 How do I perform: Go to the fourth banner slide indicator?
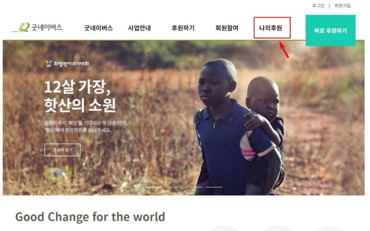(214, 187)
